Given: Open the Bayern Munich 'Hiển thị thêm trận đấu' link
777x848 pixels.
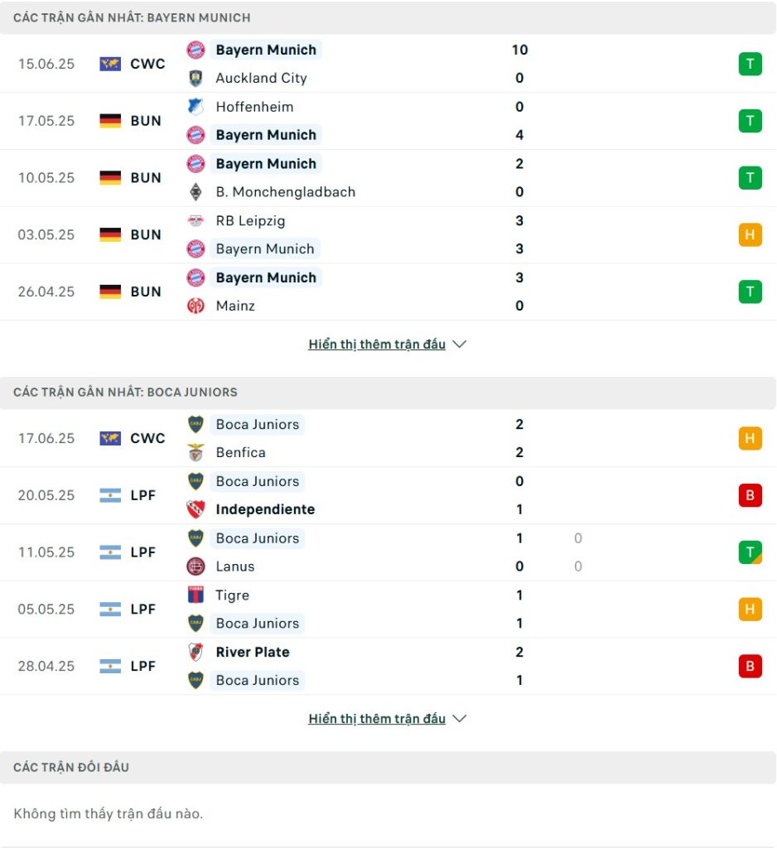Looking at the screenshot, I should pyautogui.click(x=377, y=344).
